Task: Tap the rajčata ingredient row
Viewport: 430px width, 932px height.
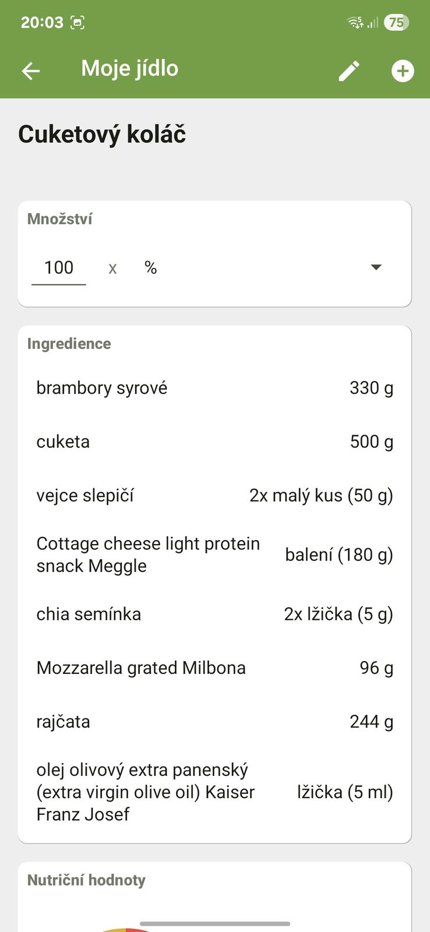Action: pyautogui.click(x=214, y=722)
